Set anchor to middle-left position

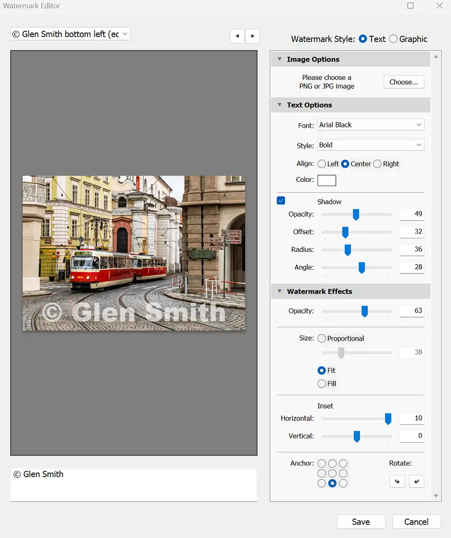point(322,473)
